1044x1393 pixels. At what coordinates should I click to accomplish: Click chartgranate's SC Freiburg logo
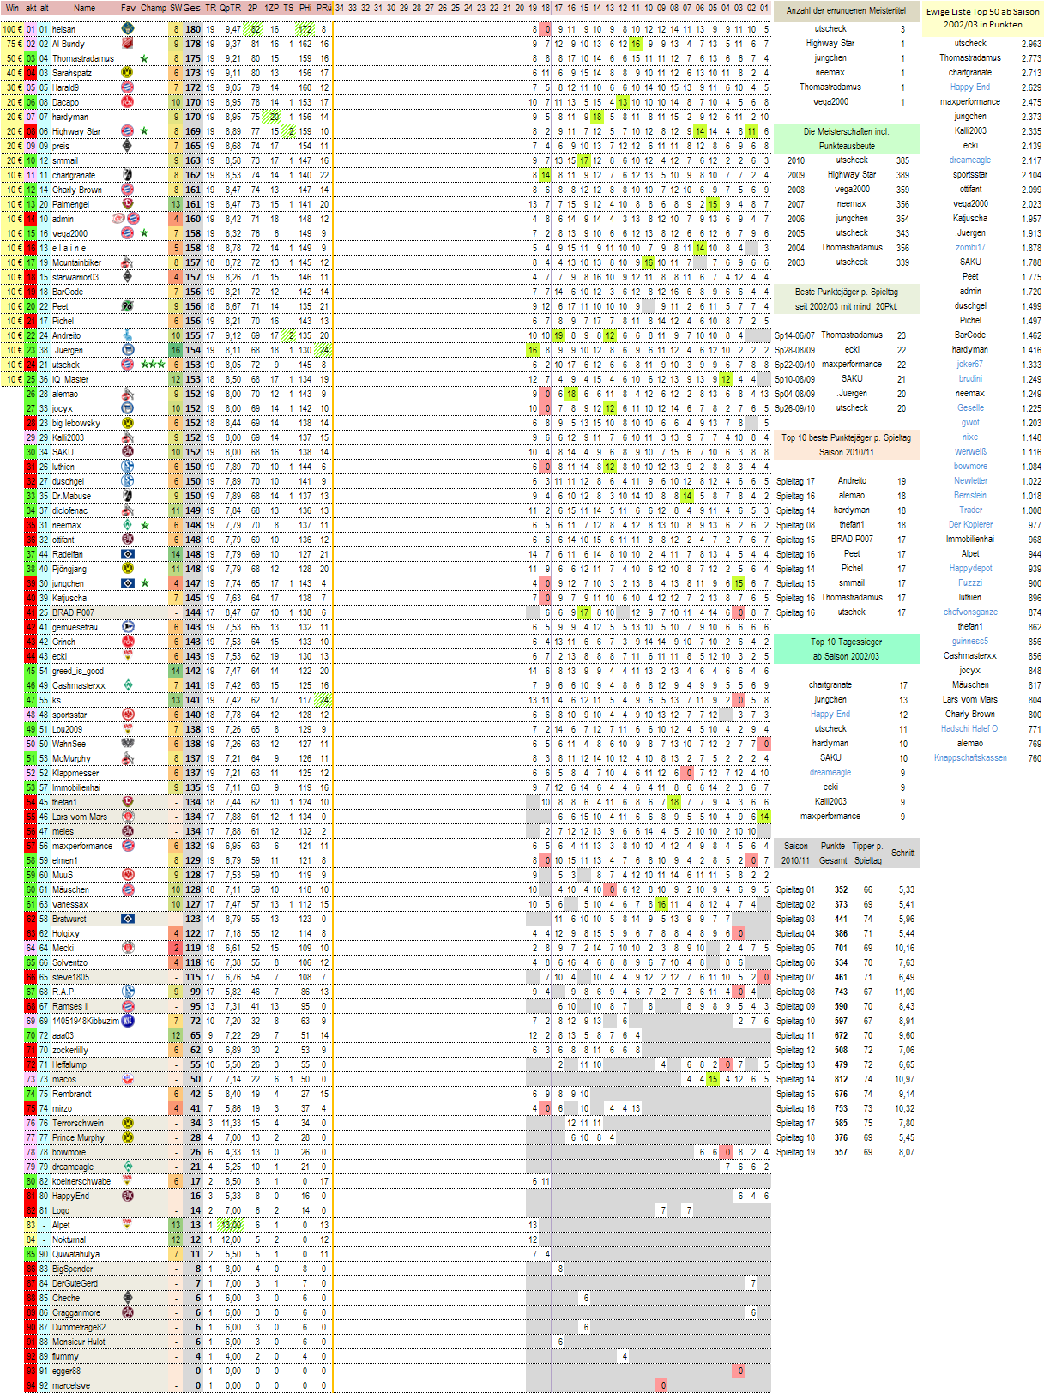127,175
